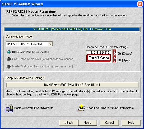
Task: Open Help for this wizard page
Action: [131, 123]
